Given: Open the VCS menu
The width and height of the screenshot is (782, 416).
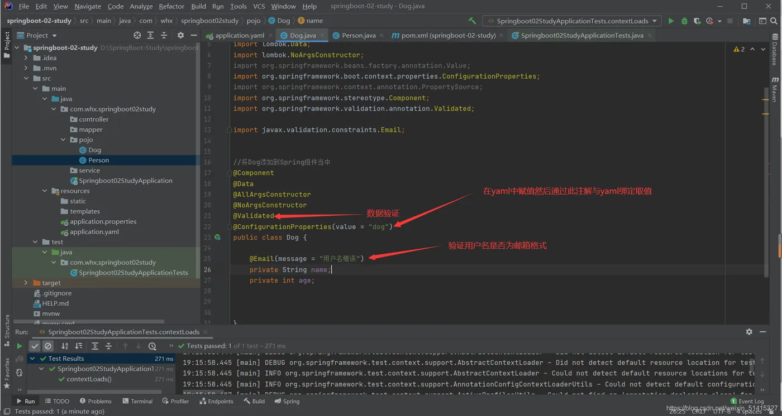Looking at the screenshot, I should [x=259, y=6].
